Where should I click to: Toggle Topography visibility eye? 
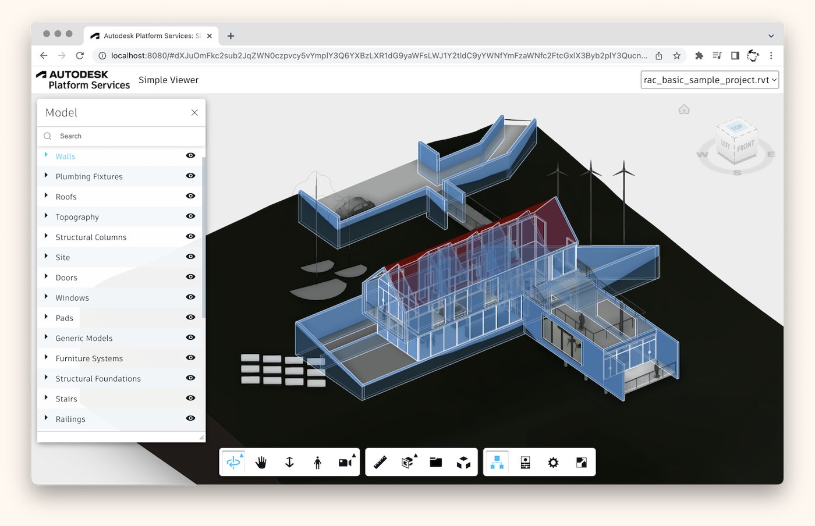tap(190, 216)
